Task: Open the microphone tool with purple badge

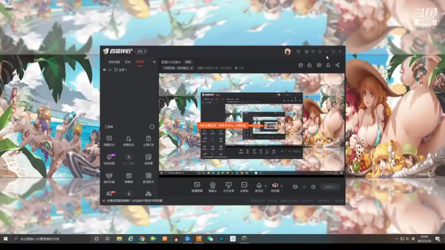Action: tap(109, 159)
